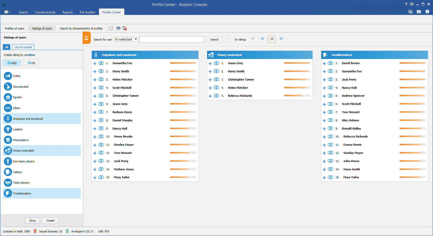433x236 pixels.
Task: Expand David Brown's entry in Troublemakers
Action: click(324, 63)
